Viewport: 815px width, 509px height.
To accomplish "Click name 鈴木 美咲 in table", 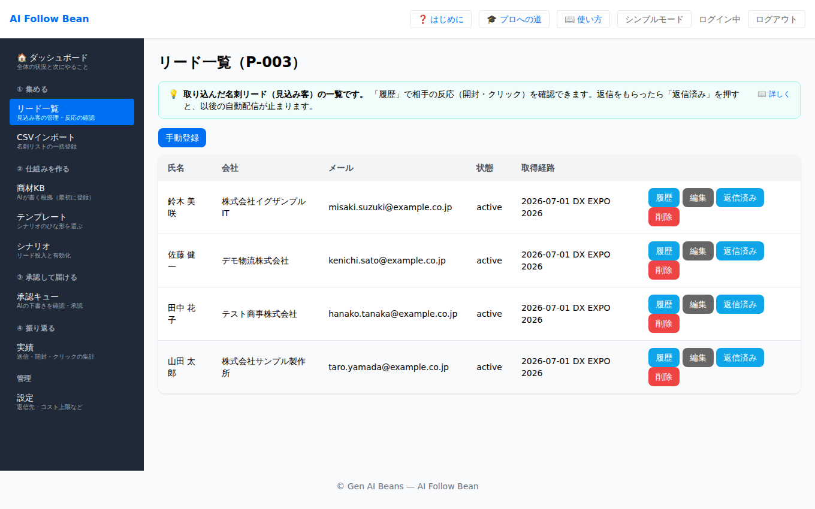I will click(x=182, y=207).
